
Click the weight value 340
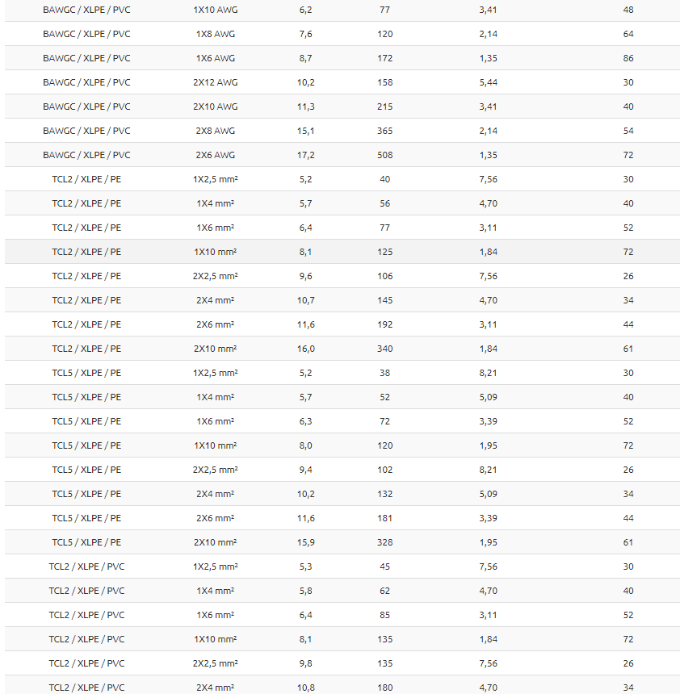(384, 349)
